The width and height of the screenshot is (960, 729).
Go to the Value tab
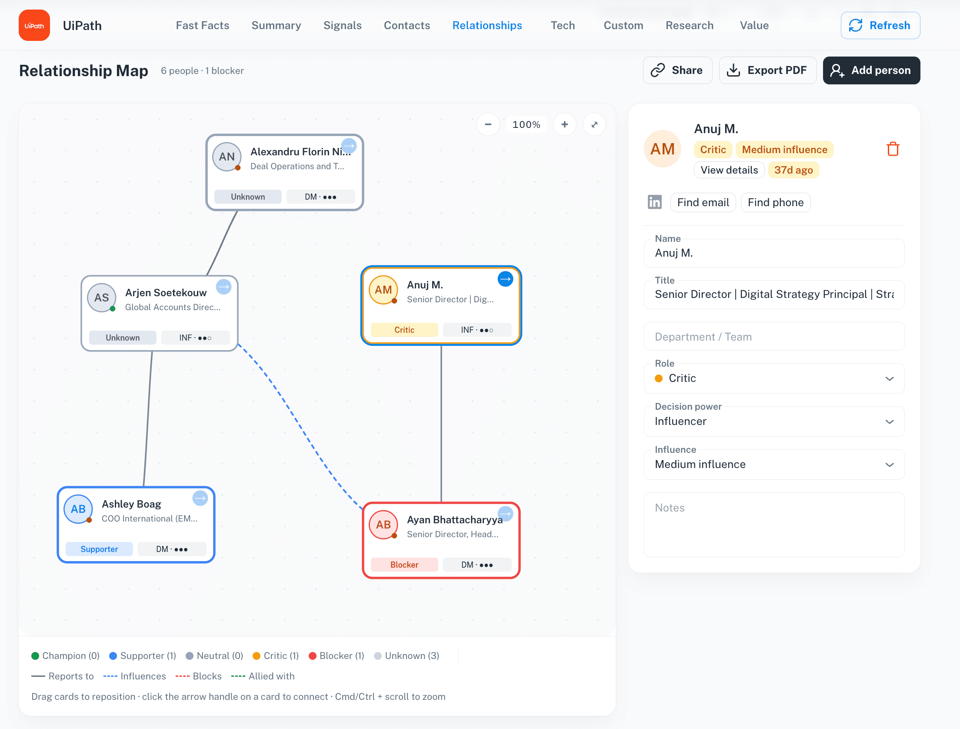[x=754, y=25]
